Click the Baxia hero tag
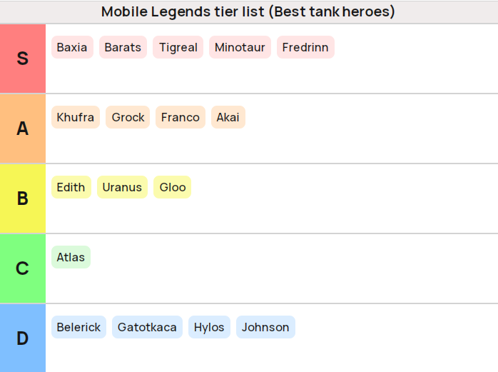The width and height of the screenshot is (498, 372). [x=72, y=47]
